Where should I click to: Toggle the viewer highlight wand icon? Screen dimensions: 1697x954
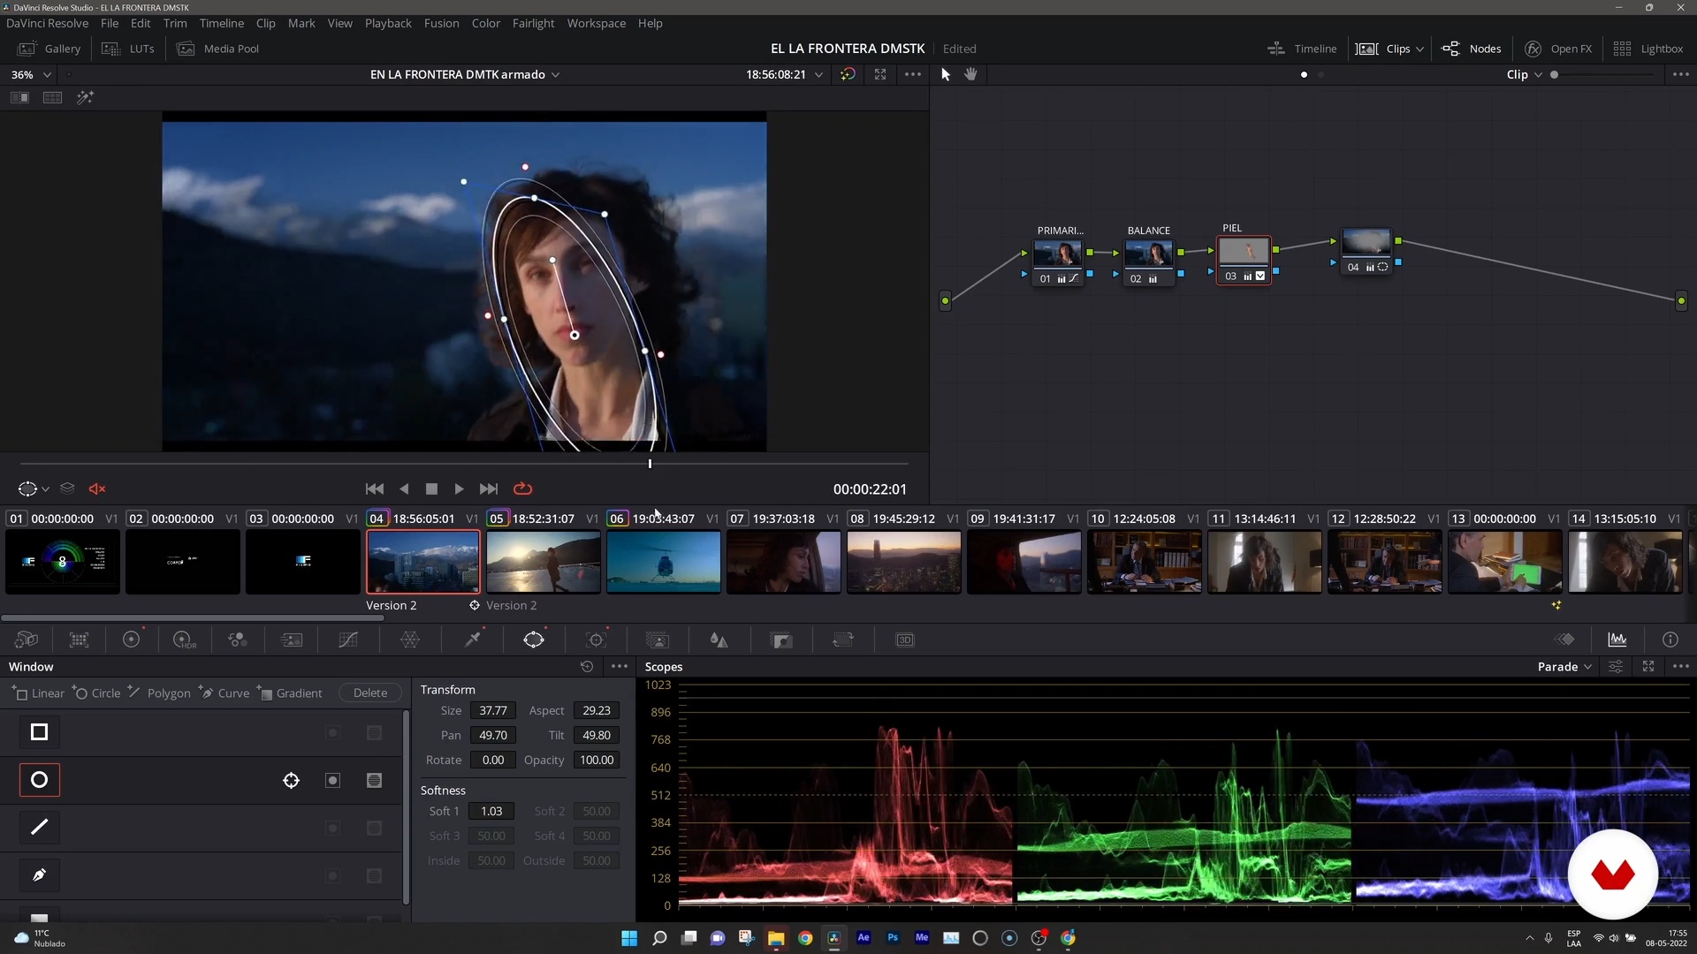point(85,97)
